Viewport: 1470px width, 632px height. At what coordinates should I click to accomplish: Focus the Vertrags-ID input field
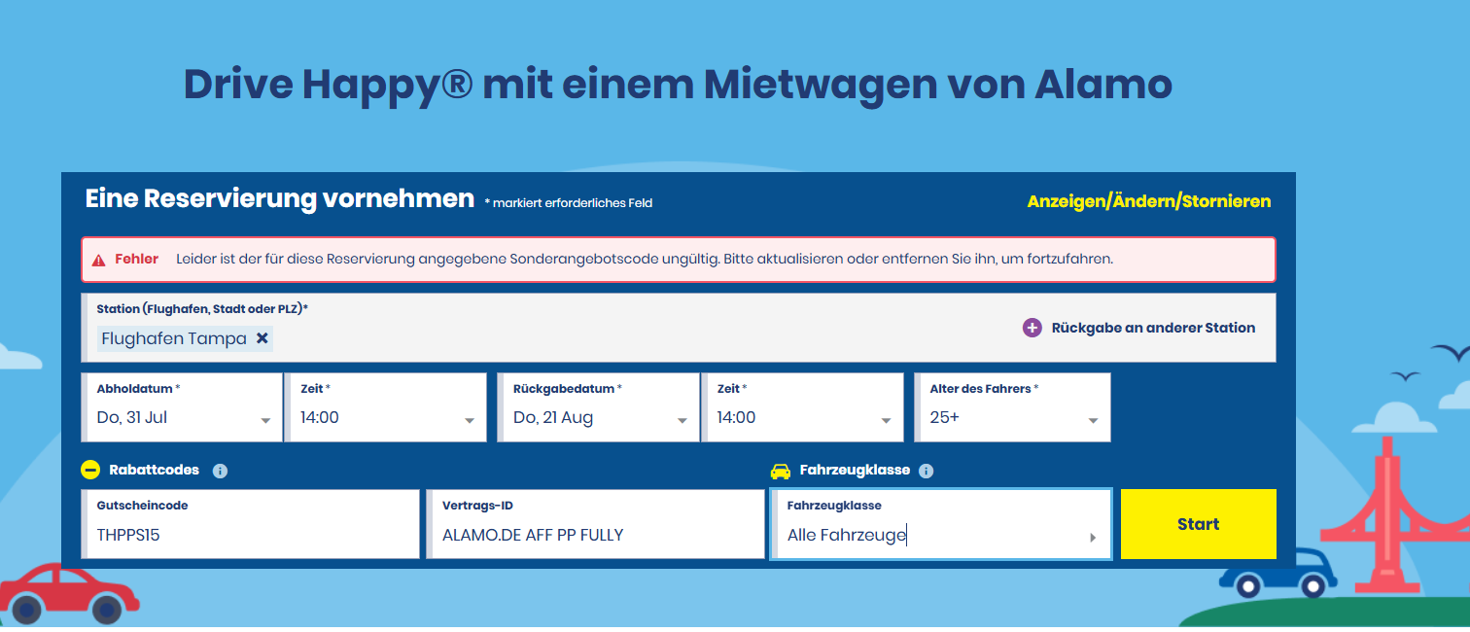(595, 534)
